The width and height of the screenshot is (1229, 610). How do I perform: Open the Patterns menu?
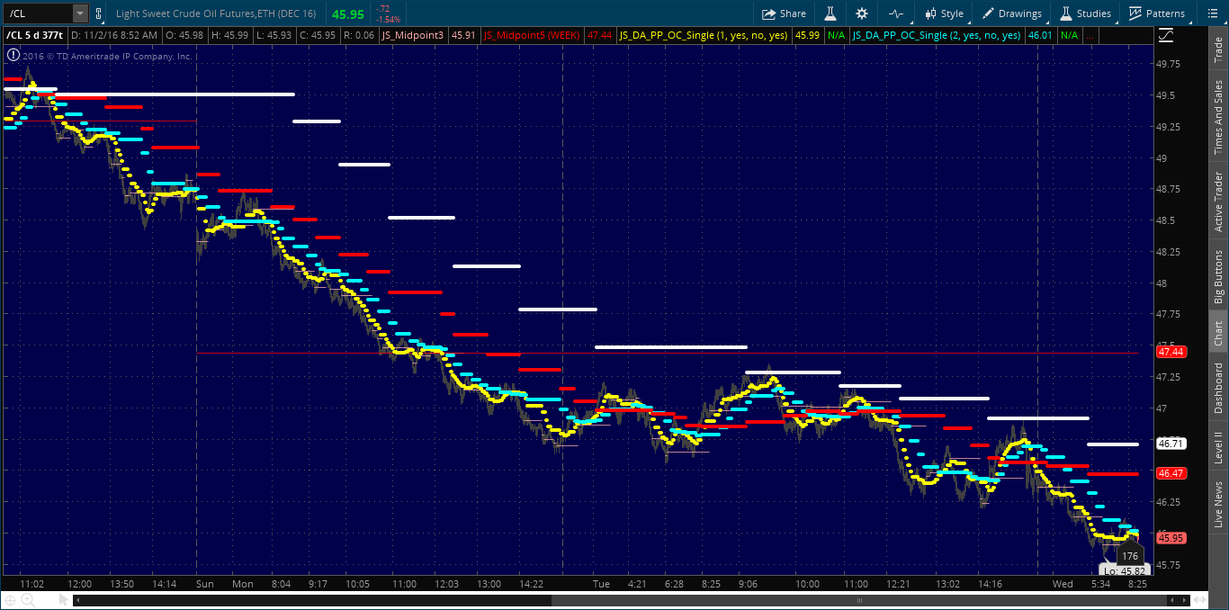[x=1158, y=13]
